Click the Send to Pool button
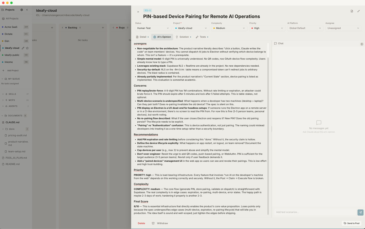 click(352, 223)
